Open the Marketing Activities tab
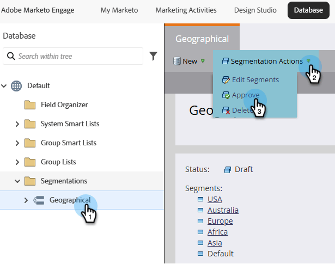Screen dimensions: 335x264 coord(186,10)
